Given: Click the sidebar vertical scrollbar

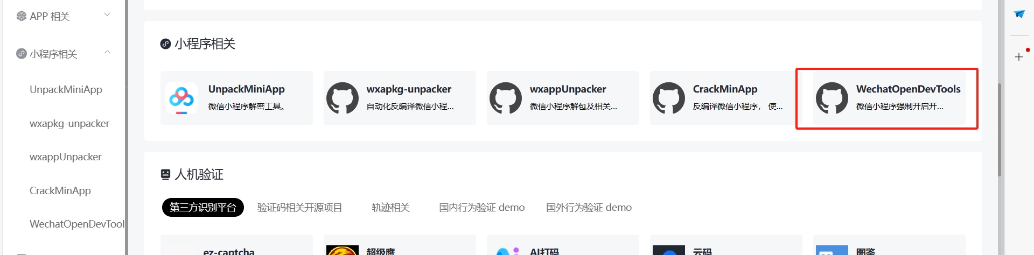Looking at the screenshot, I should [127, 127].
